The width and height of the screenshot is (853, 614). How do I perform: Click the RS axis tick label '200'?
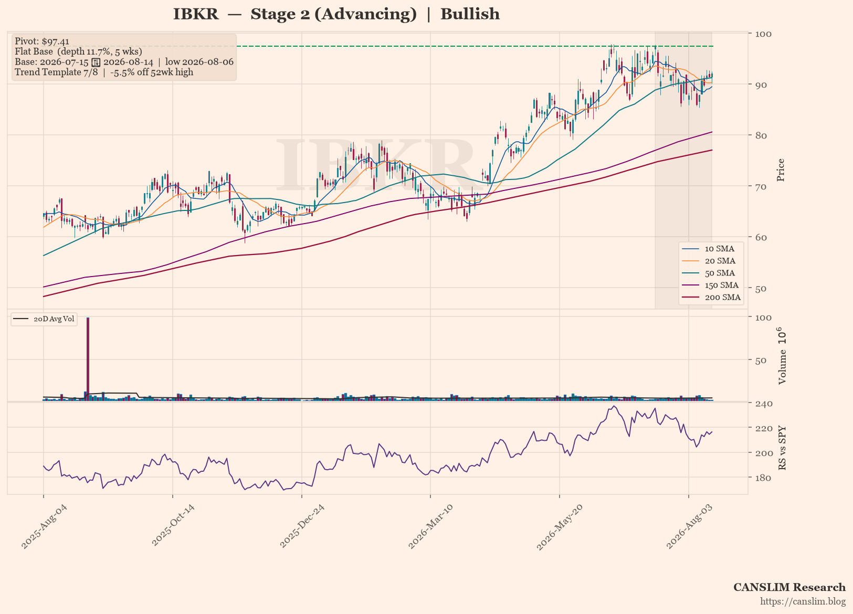tap(763, 453)
